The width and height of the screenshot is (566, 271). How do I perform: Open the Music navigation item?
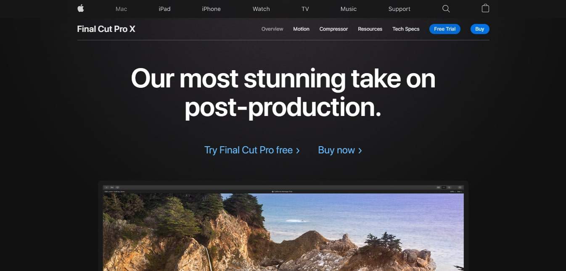[x=349, y=9]
